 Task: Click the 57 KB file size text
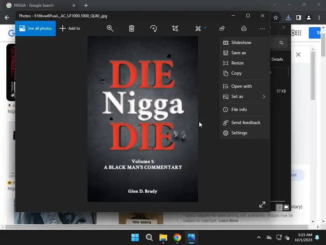pyautogui.click(x=281, y=91)
